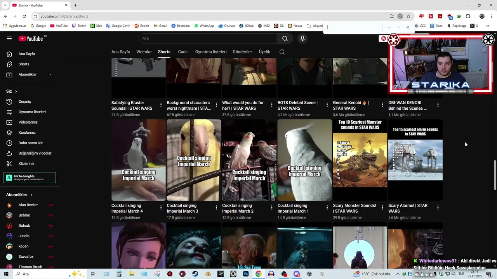The width and height of the screenshot is (497, 279).
Task: Show more bookmarks with the double chevron
Action: pos(487,26)
